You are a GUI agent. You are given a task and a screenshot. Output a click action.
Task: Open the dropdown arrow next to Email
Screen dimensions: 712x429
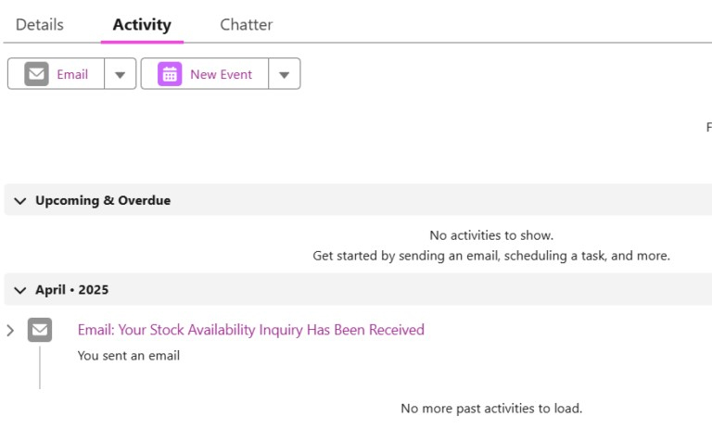pyautogui.click(x=120, y=74)
